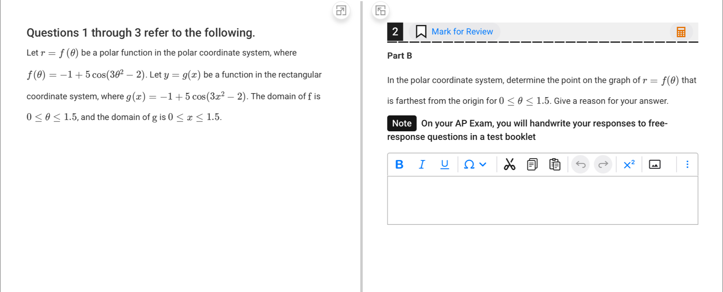Paste from clipboard in editor

click(555, 165)
